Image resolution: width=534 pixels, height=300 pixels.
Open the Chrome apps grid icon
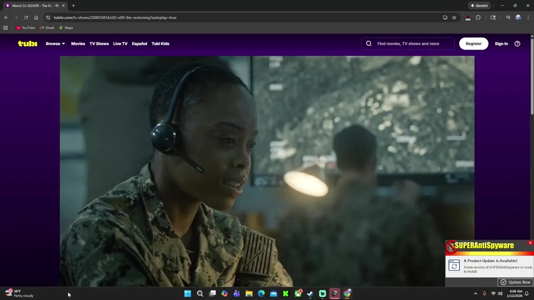click(x=5, y=28)
